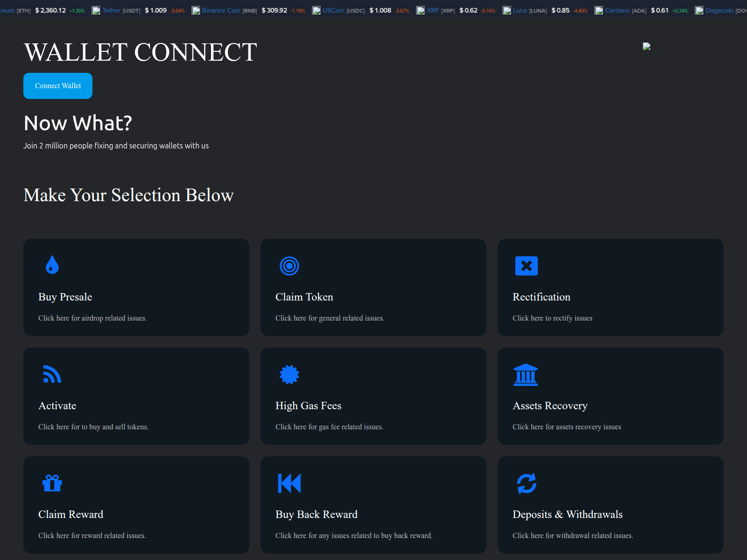Image resolution: width=747 pixels, height=560 pixels.
Task: Click 'Click here for gas fee related issues'
Action: coord(329,427)
